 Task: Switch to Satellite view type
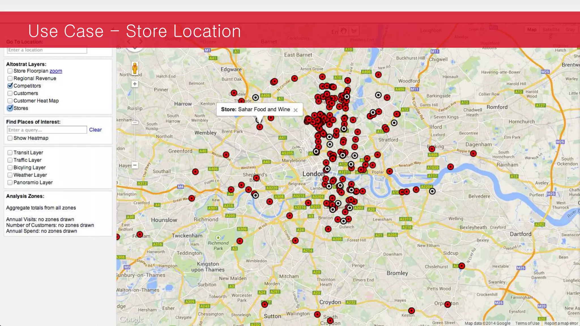[551, 30]
